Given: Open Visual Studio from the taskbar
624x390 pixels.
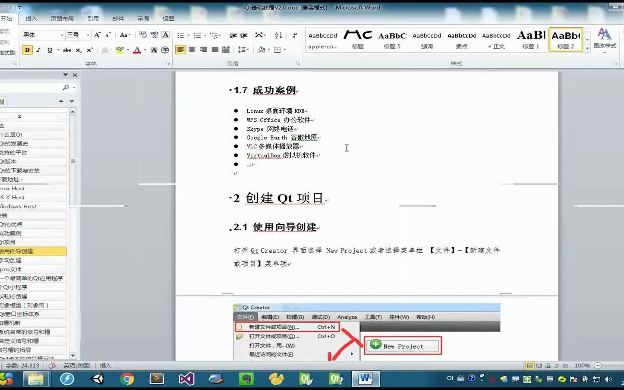Looking at the screenshot, I should click(186, 379).
